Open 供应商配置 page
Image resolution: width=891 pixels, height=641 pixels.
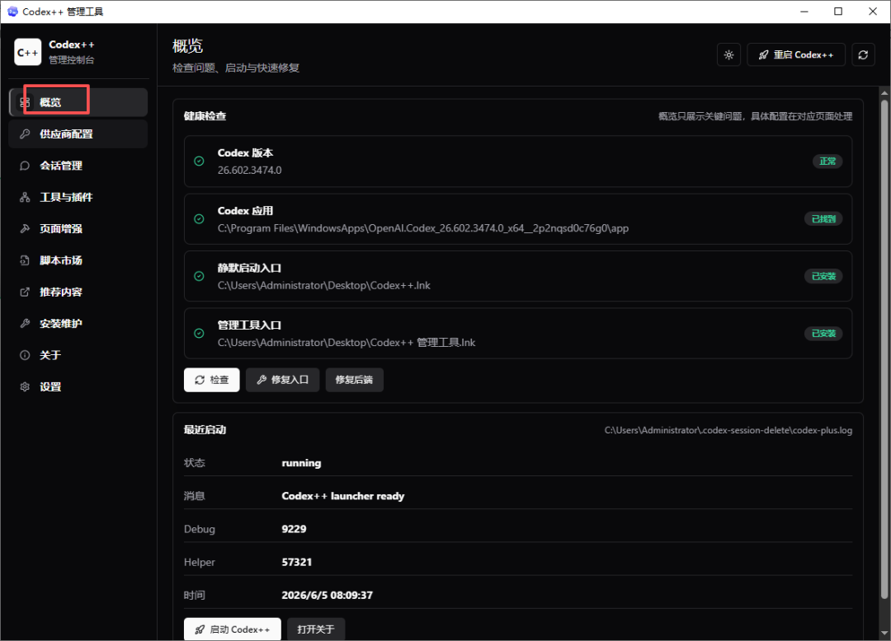click(x=78, y=133)
